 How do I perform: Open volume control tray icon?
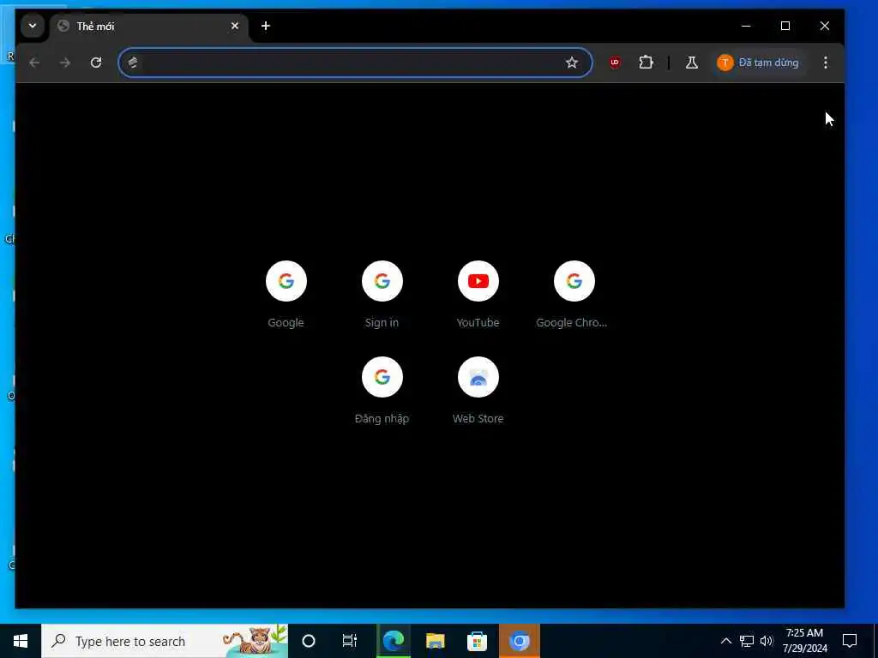click(767, 641)
